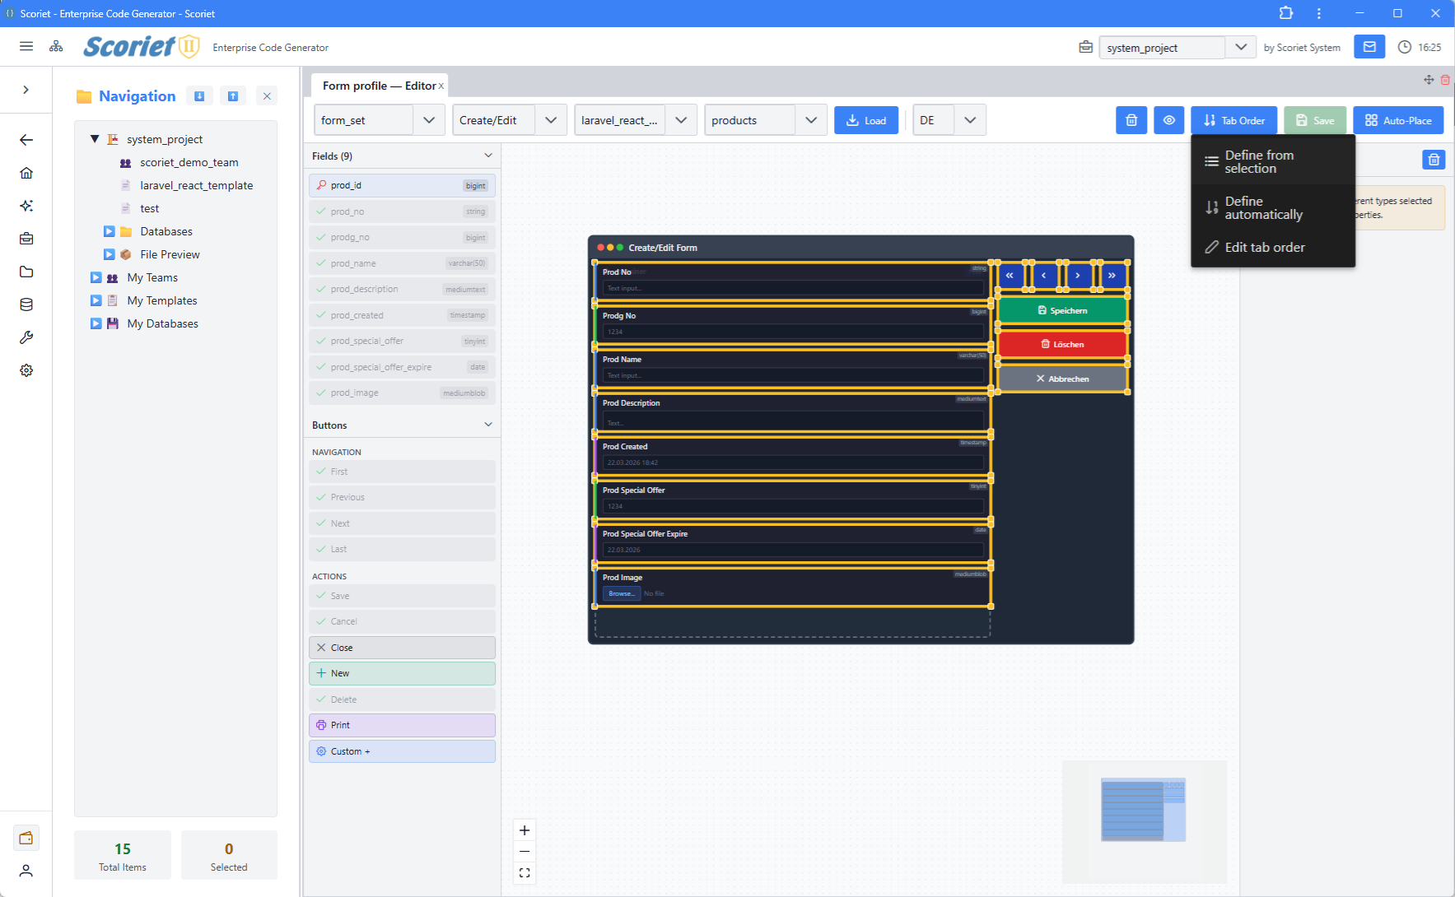Open the Scoriet home icon in the sidebar

pos(26,173)
